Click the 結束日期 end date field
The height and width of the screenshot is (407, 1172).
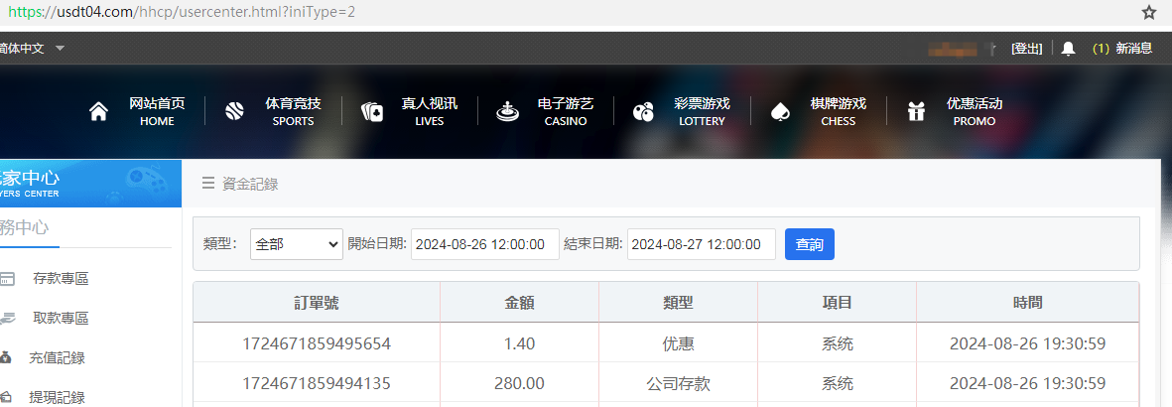click(x=701, y=244)
